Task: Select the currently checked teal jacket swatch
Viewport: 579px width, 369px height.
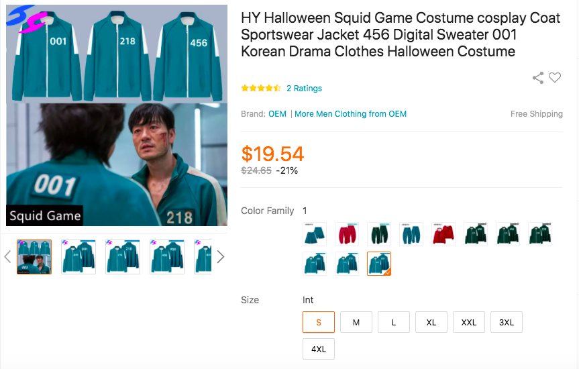Action: 379,264
